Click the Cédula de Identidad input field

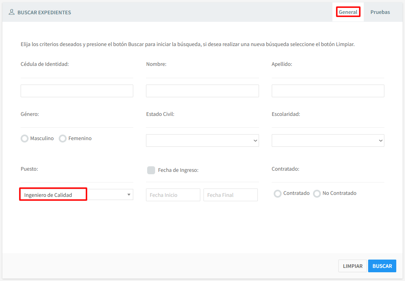pyautogui.click(x=77, y=91)
